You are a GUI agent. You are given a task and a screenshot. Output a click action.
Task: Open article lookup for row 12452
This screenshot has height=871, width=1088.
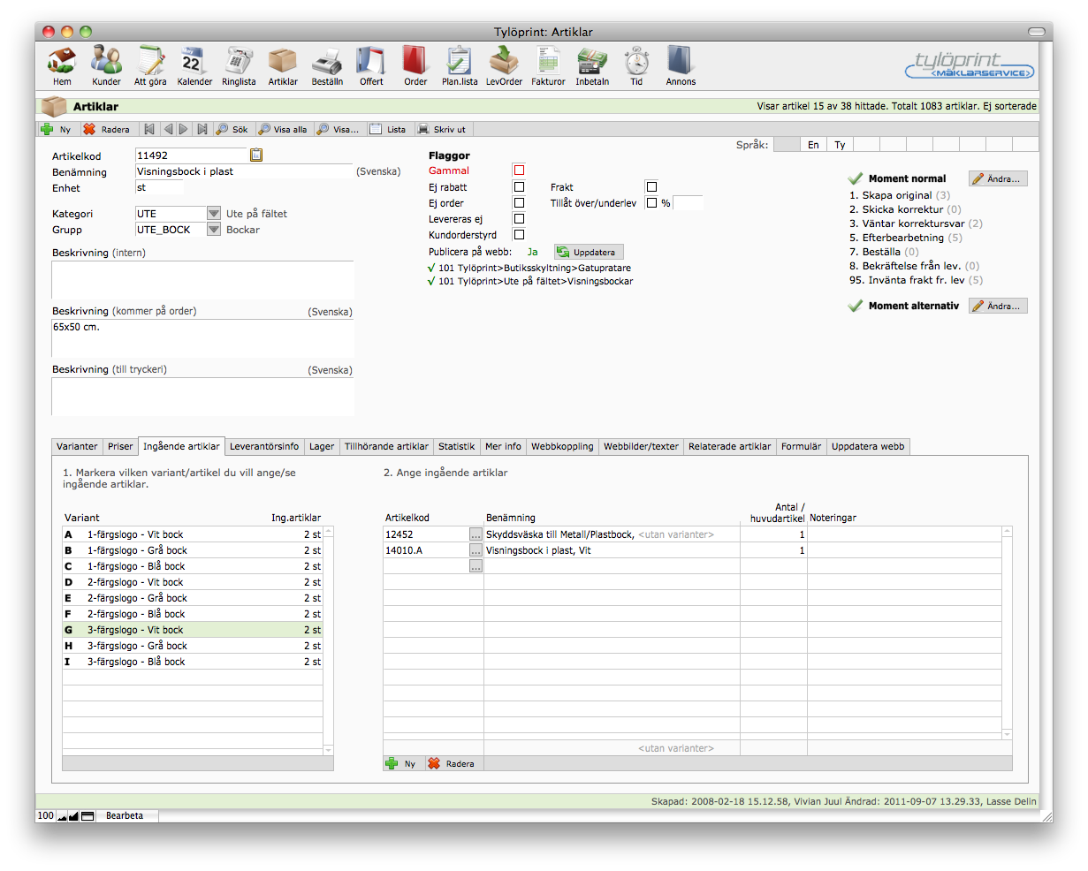point(476,534)
